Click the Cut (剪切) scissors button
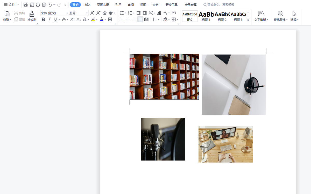 tap(19, 13)
